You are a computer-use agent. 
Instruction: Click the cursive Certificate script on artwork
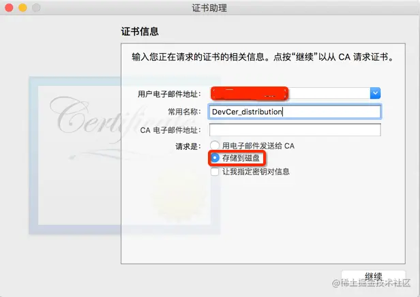click(x=103, y=118)
